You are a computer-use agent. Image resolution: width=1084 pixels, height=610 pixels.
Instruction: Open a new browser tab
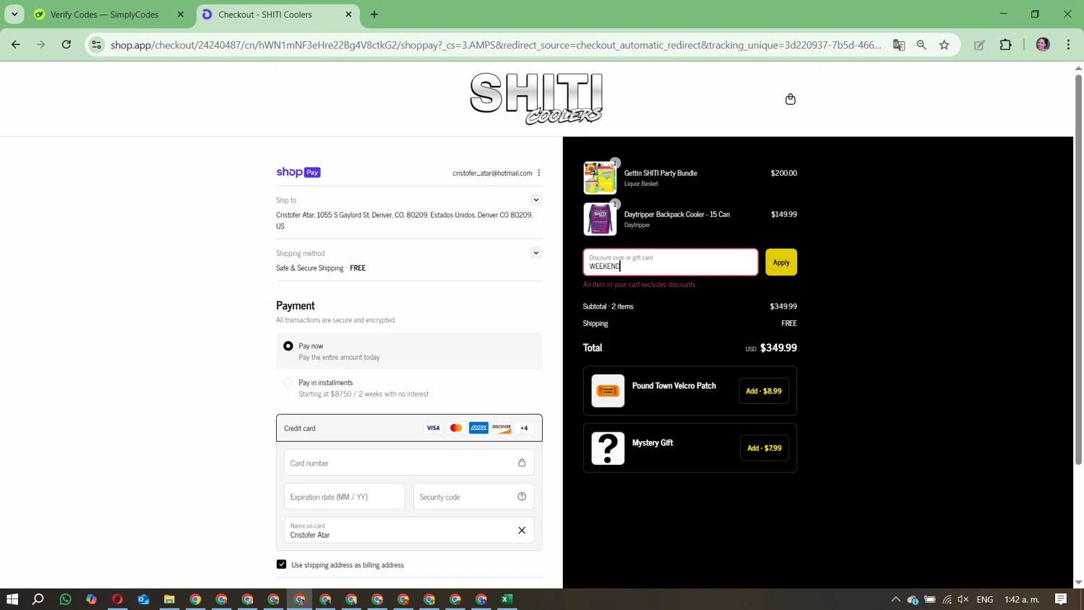(x=374, y=14)
